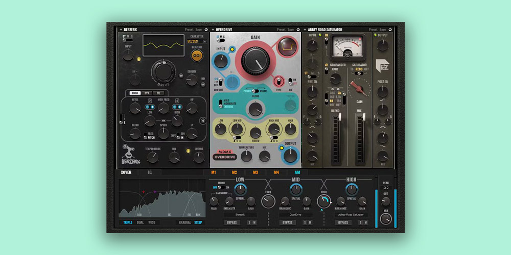Toggle the Overdrive Type switch
This screenshot has width=511, height=255.
click(x=278, y=82)
